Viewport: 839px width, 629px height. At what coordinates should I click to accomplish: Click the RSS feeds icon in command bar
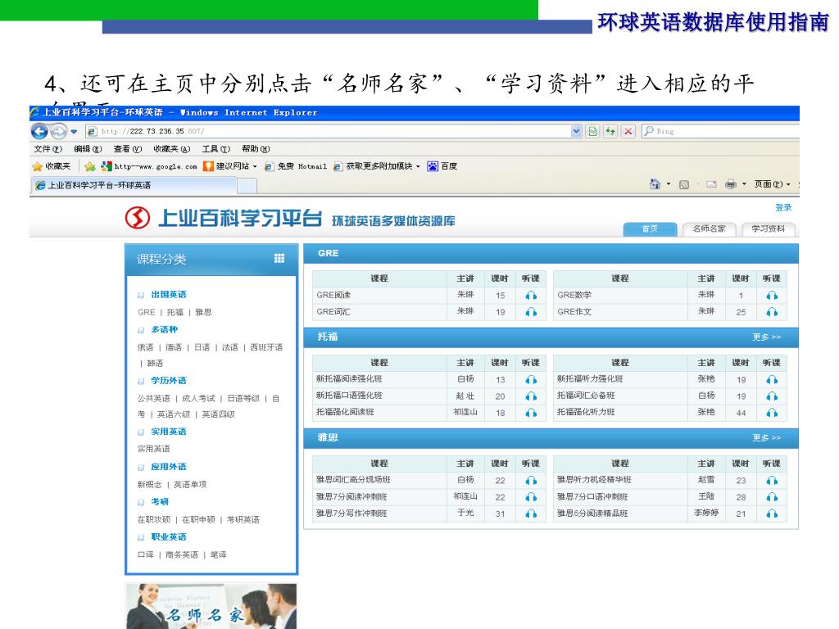pyautogui.click(x=684, y=184)
